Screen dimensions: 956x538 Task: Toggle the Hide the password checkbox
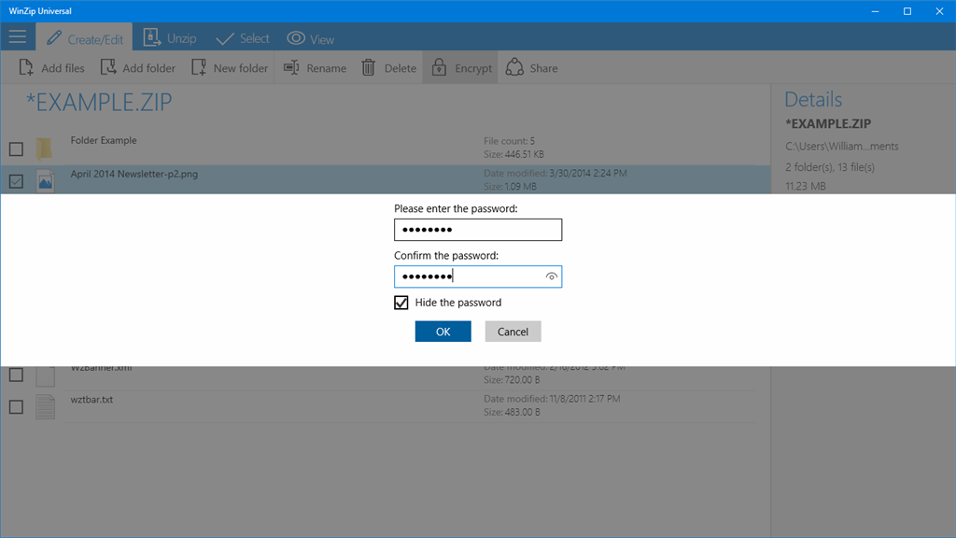click(x=401, y=303)
